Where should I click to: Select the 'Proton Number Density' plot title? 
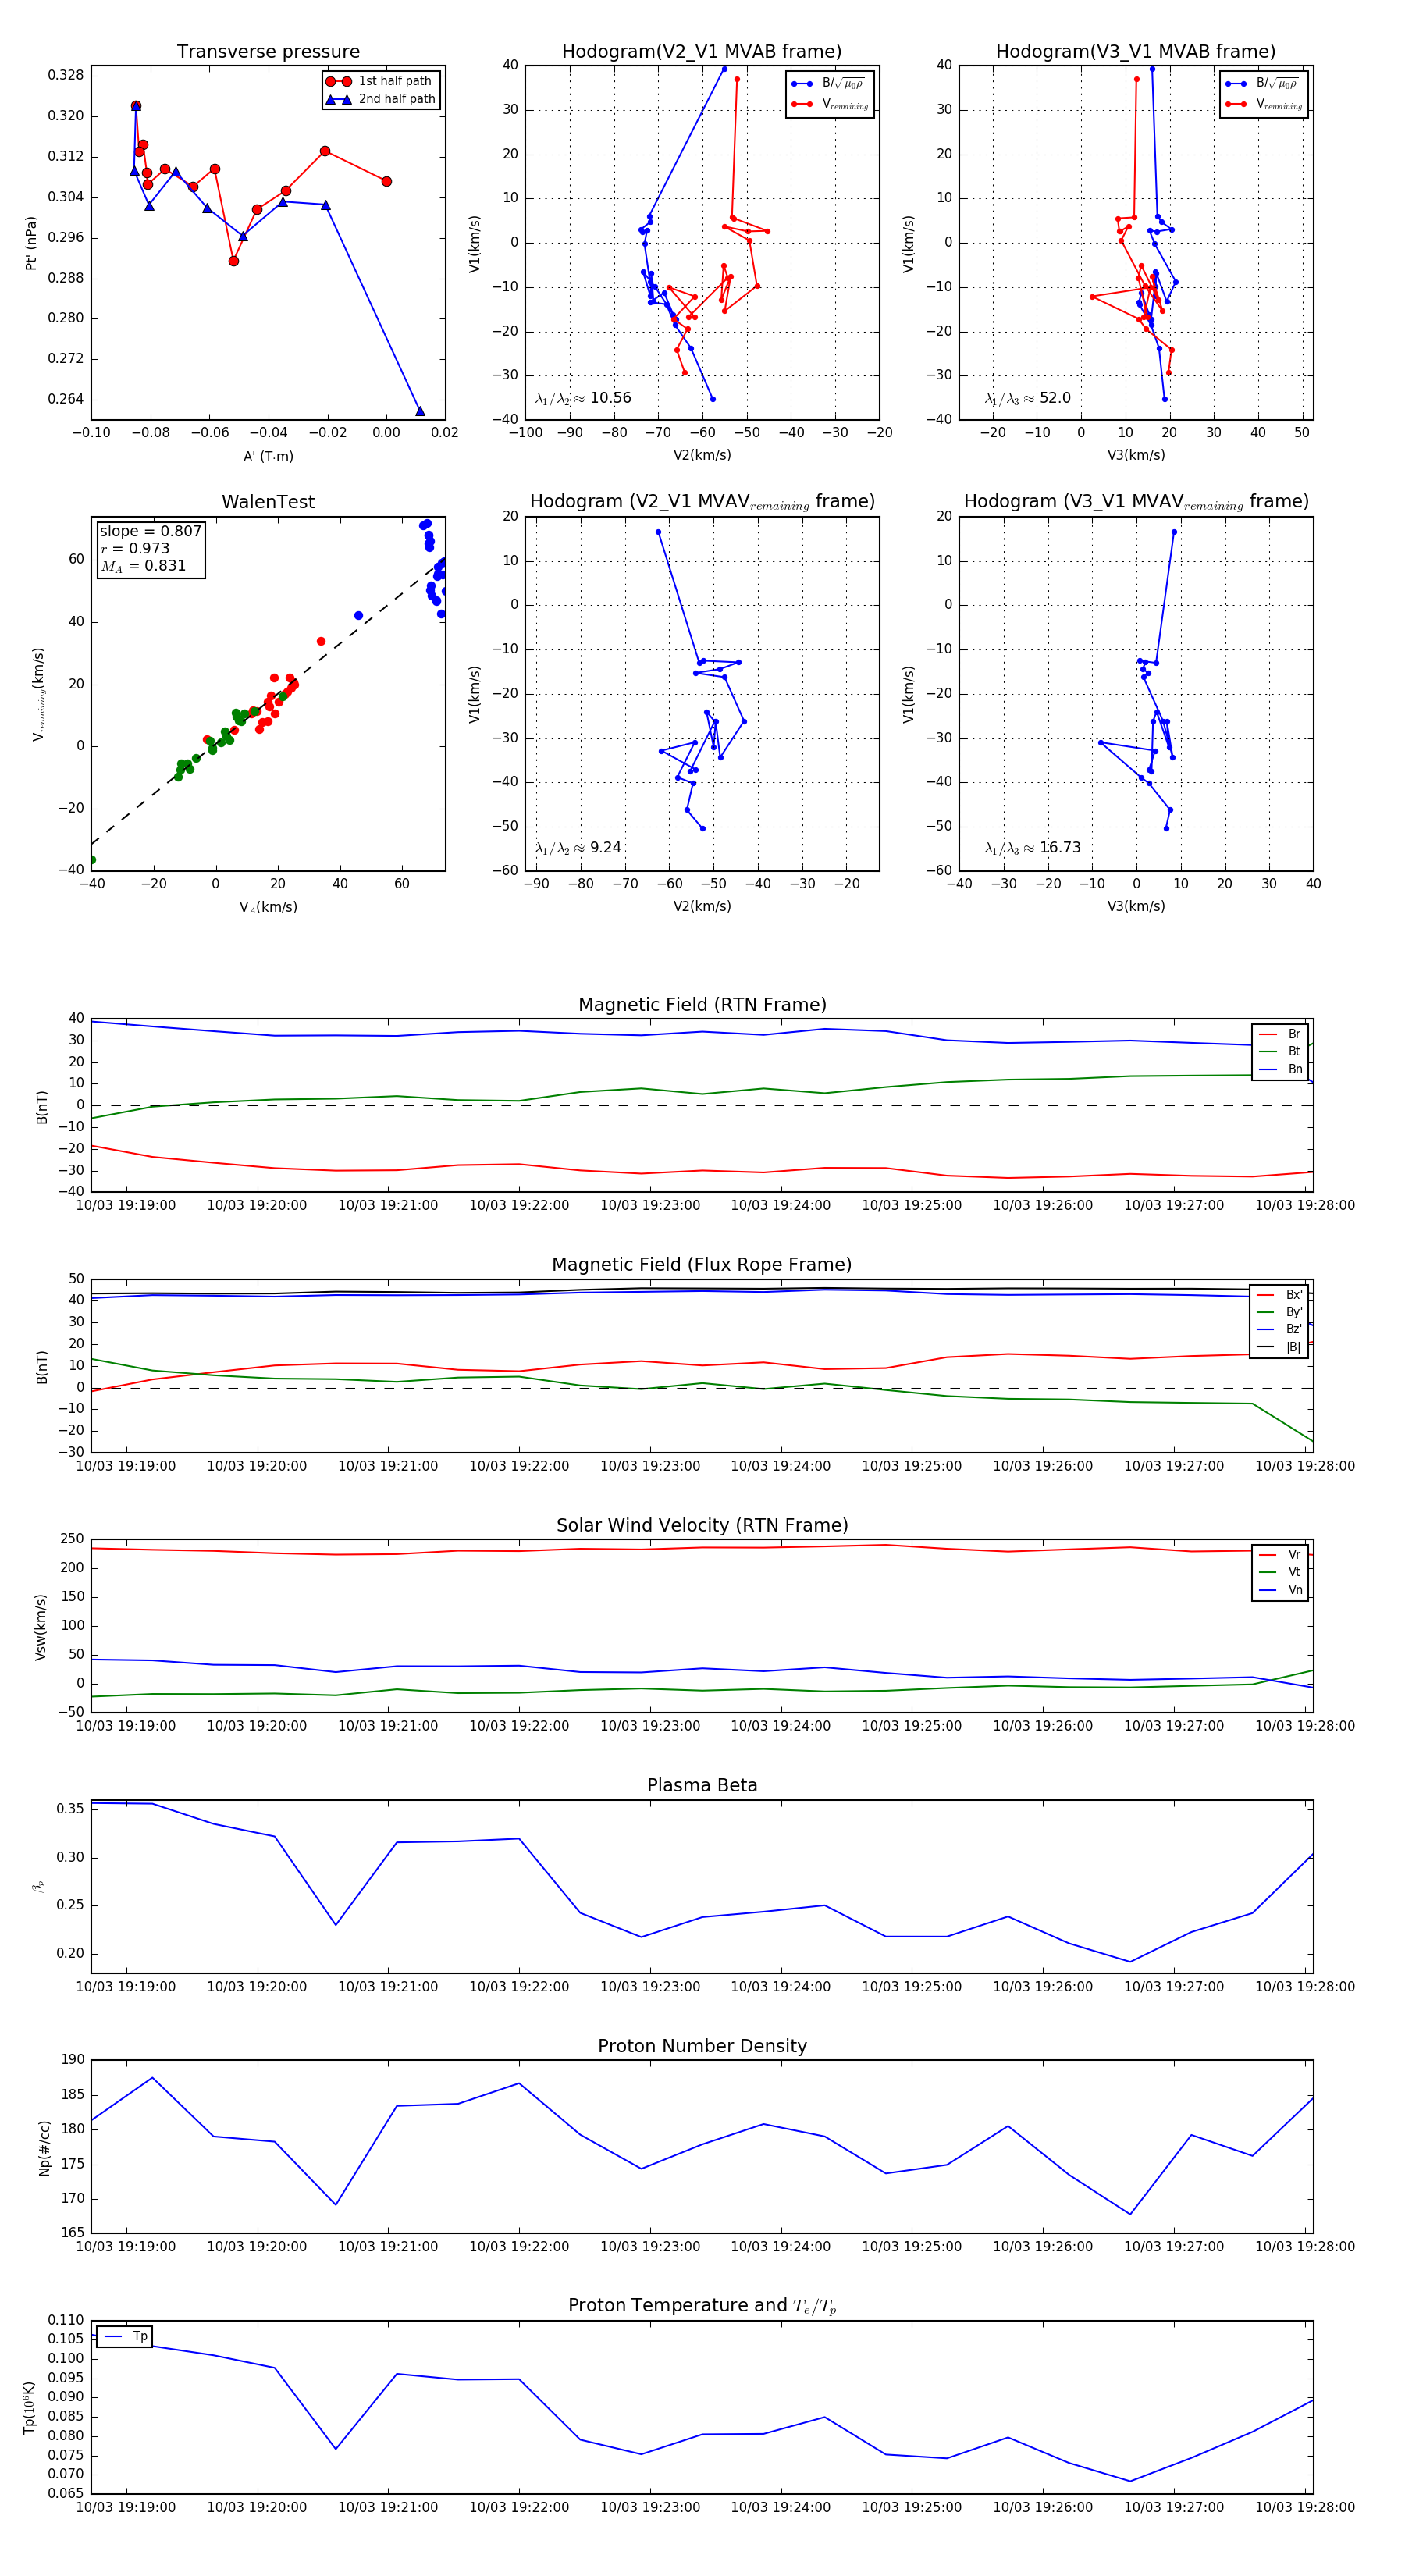(x=702, y=2046)
